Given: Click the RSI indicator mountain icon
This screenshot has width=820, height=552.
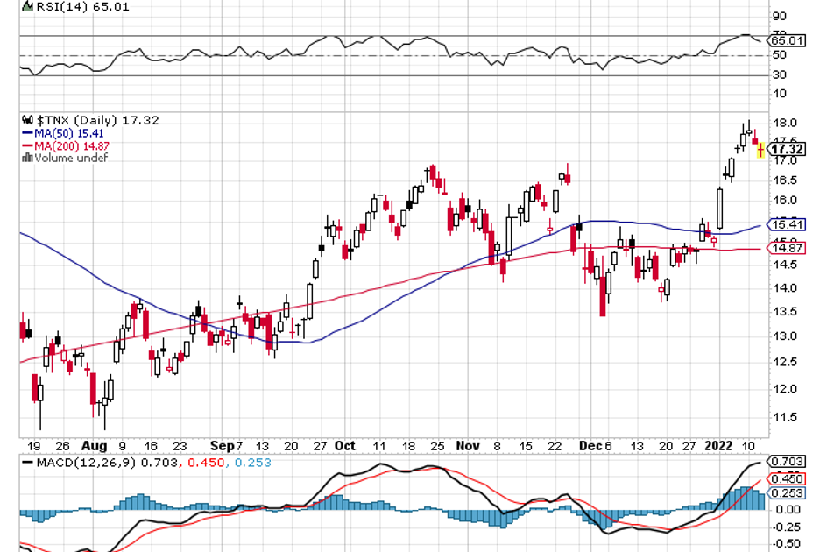Looking at the screenshot, I should tap(25, 7).
